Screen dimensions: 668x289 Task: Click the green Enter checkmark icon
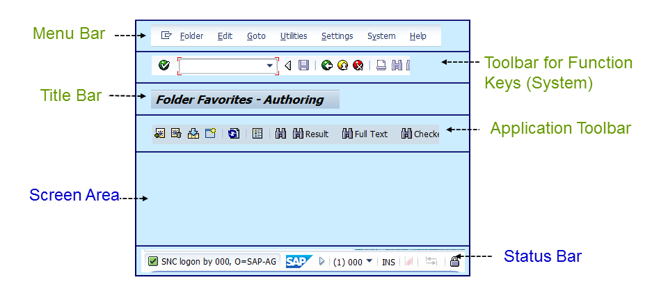[x=164, y=65]
